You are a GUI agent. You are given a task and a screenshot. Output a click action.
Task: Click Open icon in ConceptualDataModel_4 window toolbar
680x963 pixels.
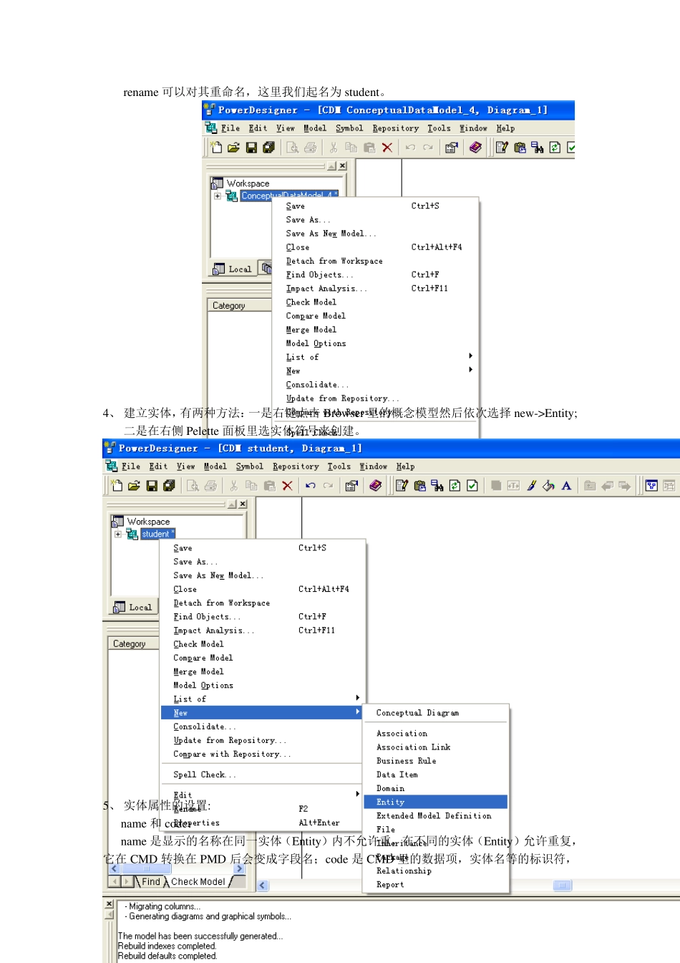click(233, 148)
